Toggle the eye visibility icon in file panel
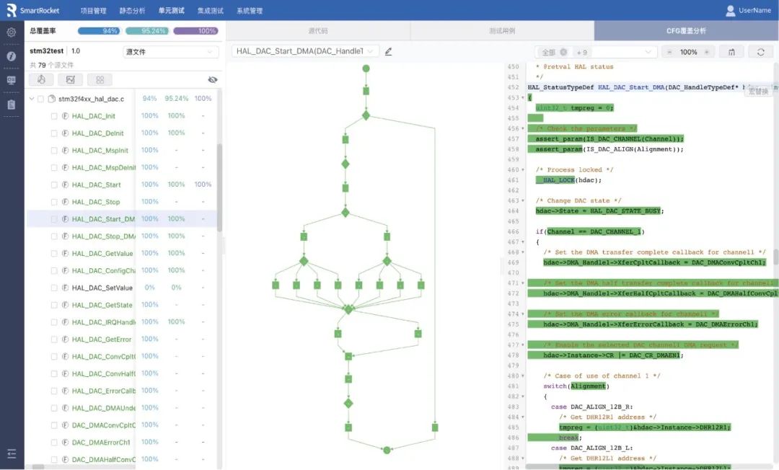Screen dimensions: 779x470 [212, 79]
